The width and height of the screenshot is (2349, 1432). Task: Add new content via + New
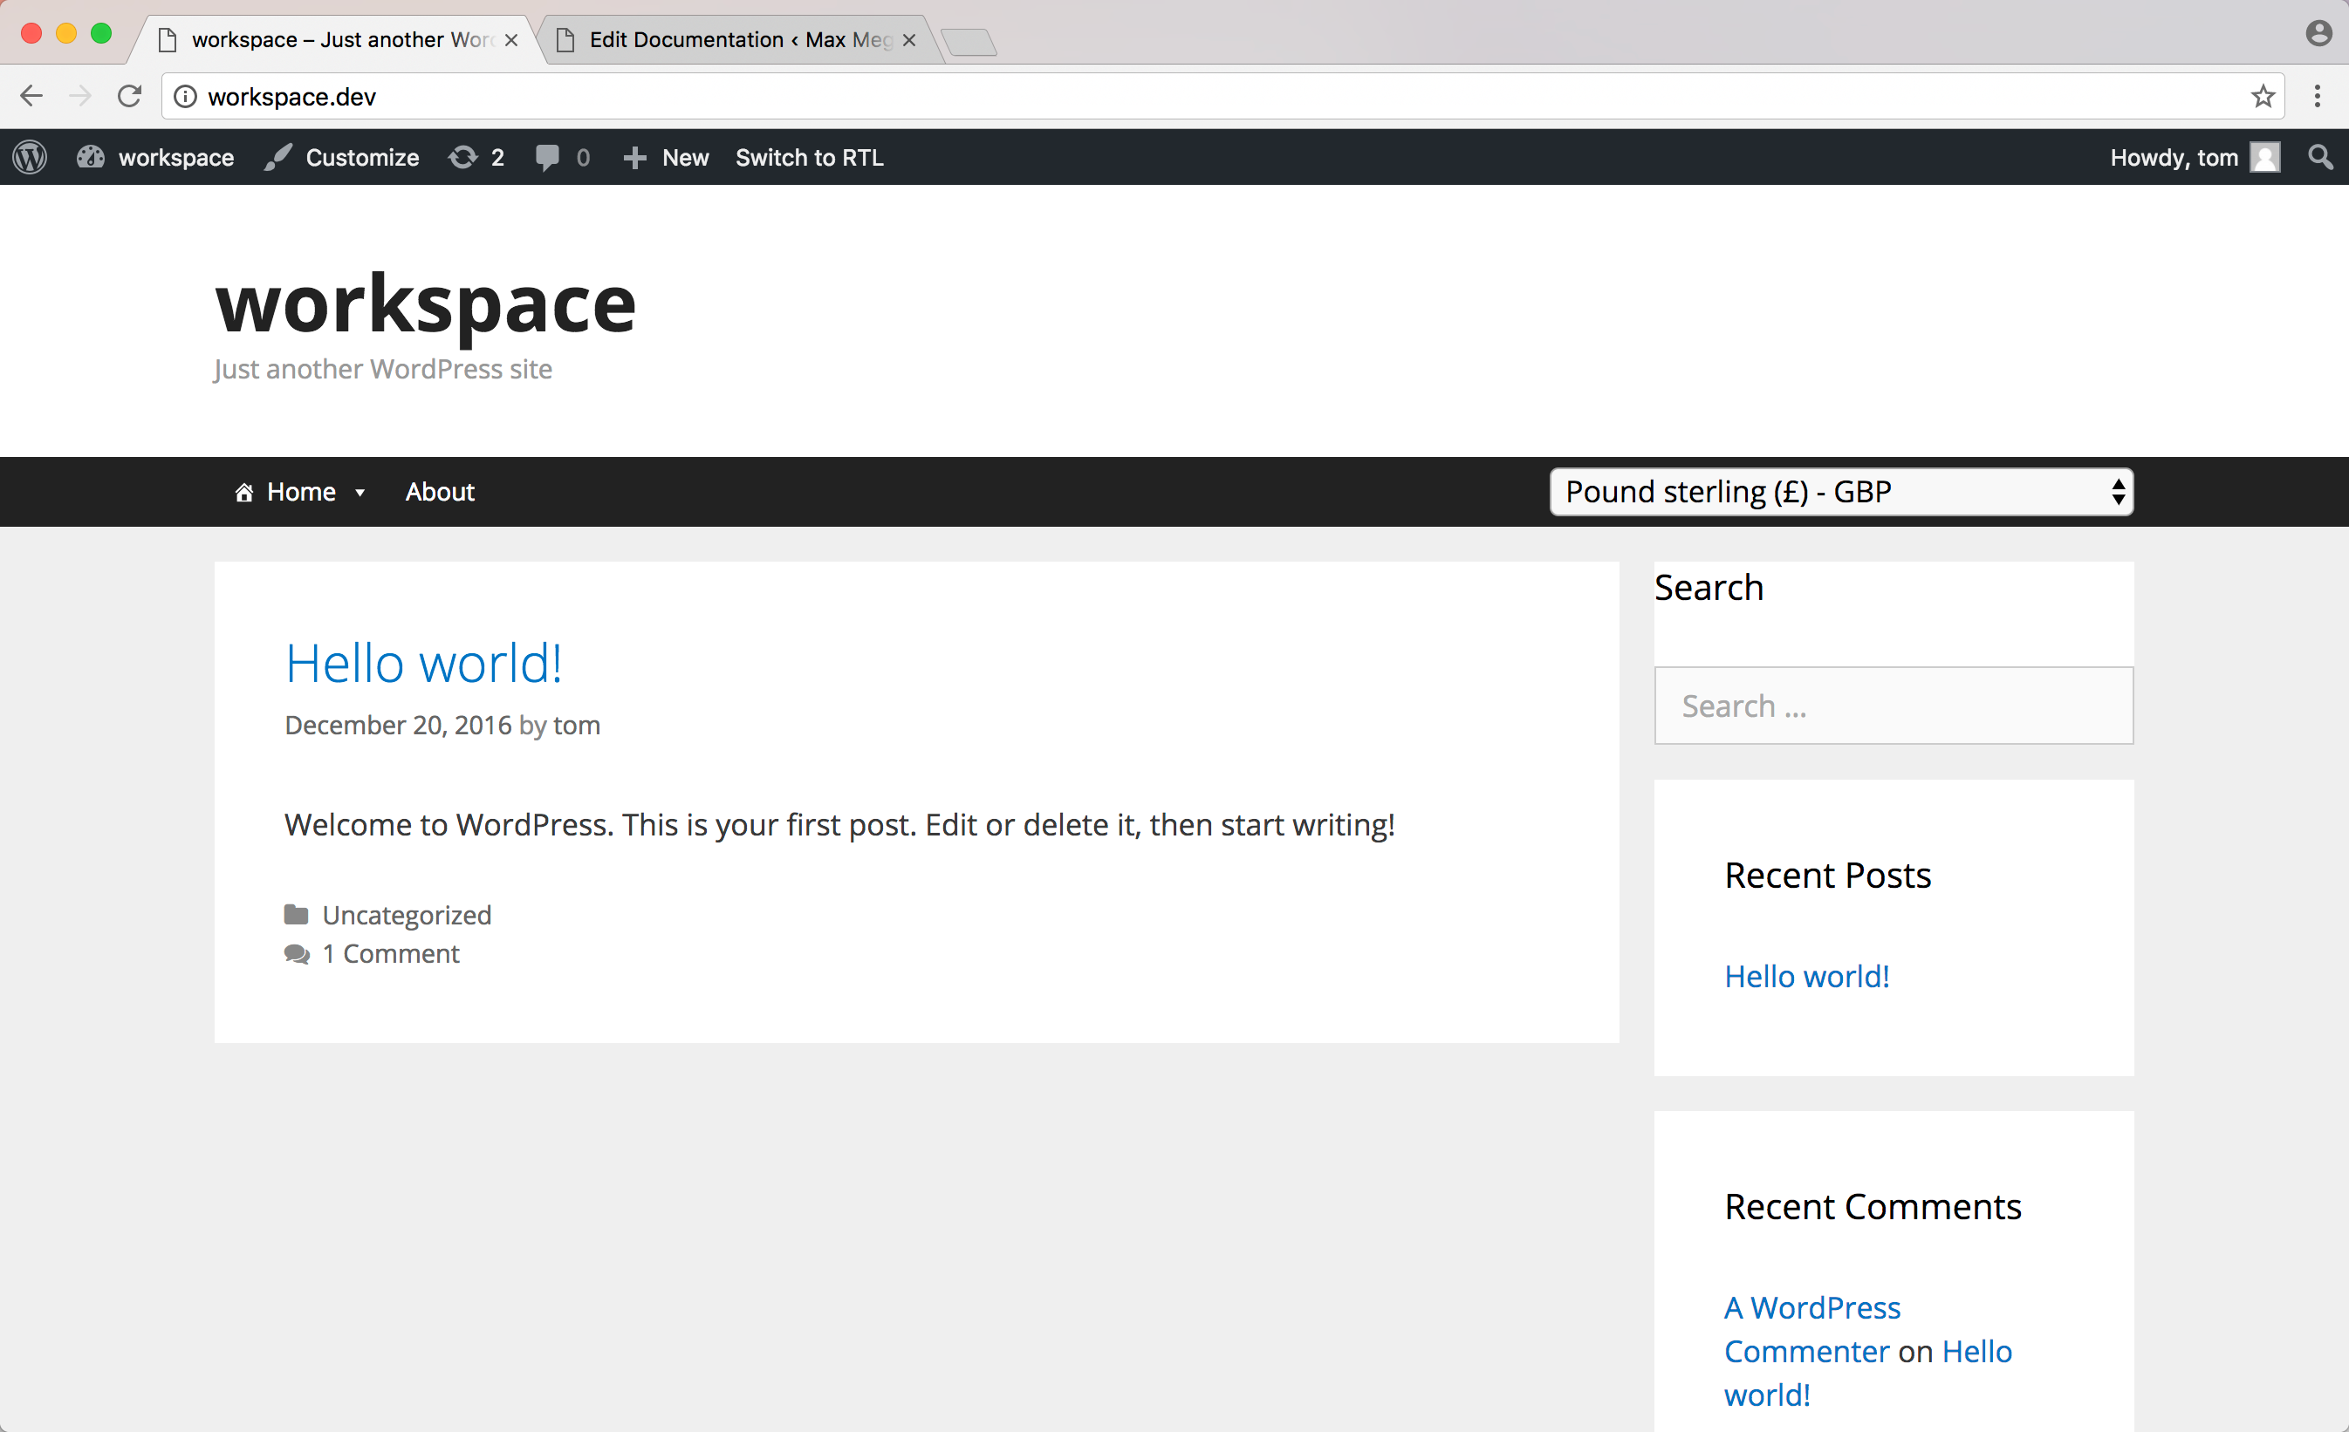(667, 157)
